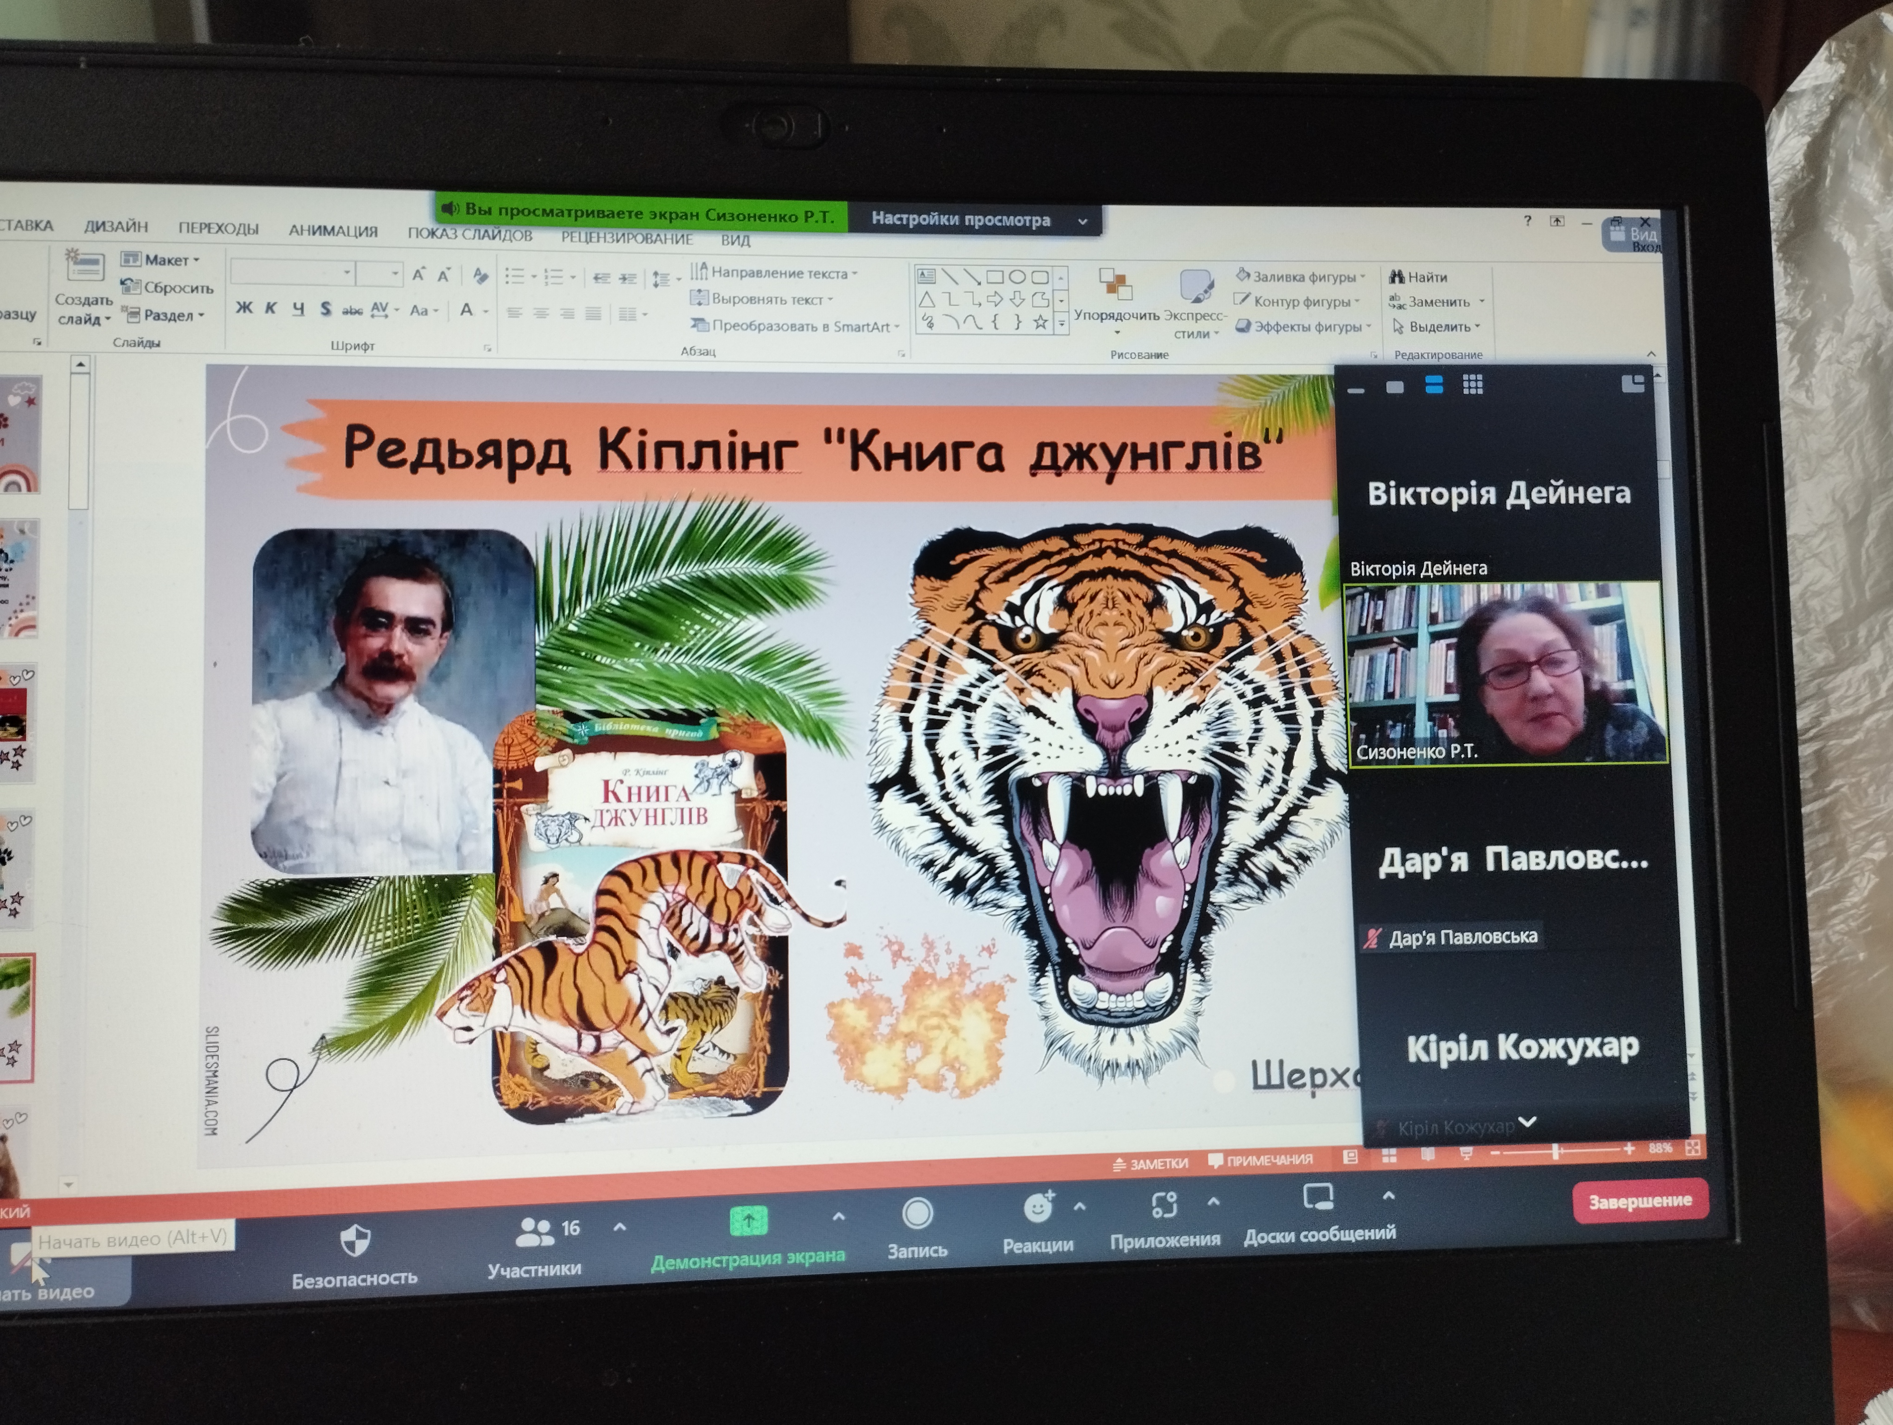
Task: Open the Доски сообщений whiteboards icon
Action: tap(1318, 1197)
